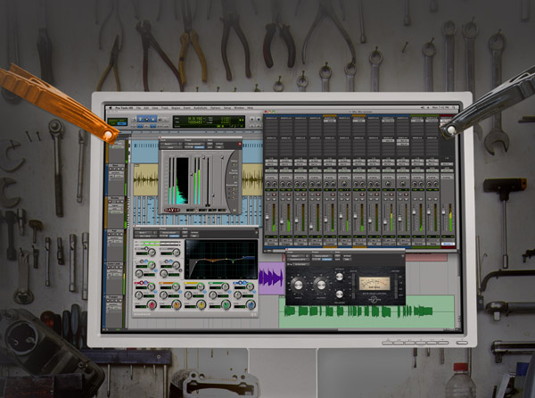Image resolution: width=535 pixels, height=398 pixels.
Task: Open the AudioSuite menu
Action: click(201, 108)
